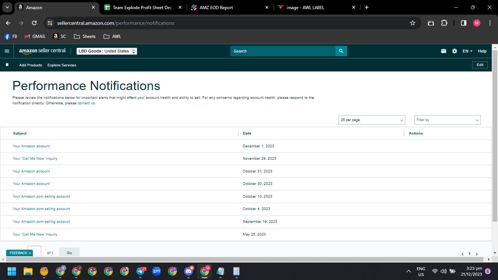Open the Notepad taskbar icon
The image size is (498, 280).
pyautogui.click(x=220, y=271)
